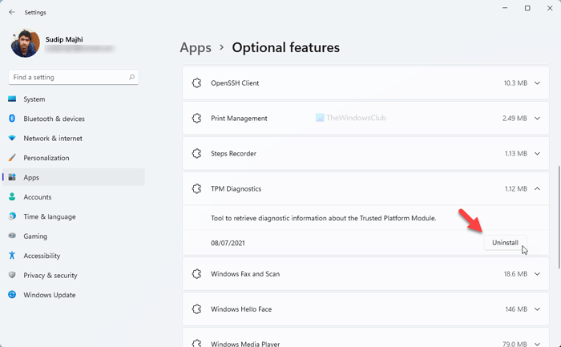Select Accessibility label in sidebar
Image resolution: width=561 pixels, height=347 pixels.
click(42, 256)
